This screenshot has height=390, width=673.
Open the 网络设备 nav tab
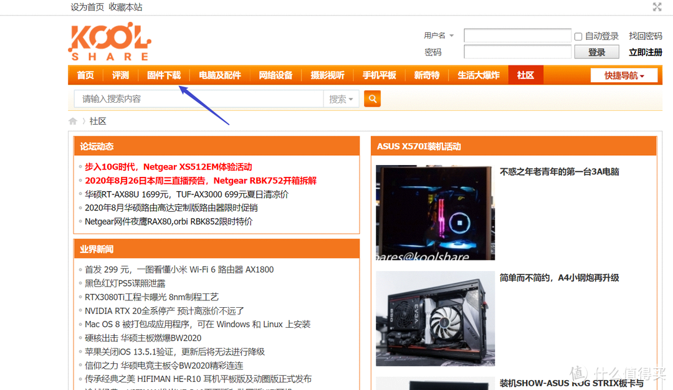pyautogui.click(x=275, y=75)
